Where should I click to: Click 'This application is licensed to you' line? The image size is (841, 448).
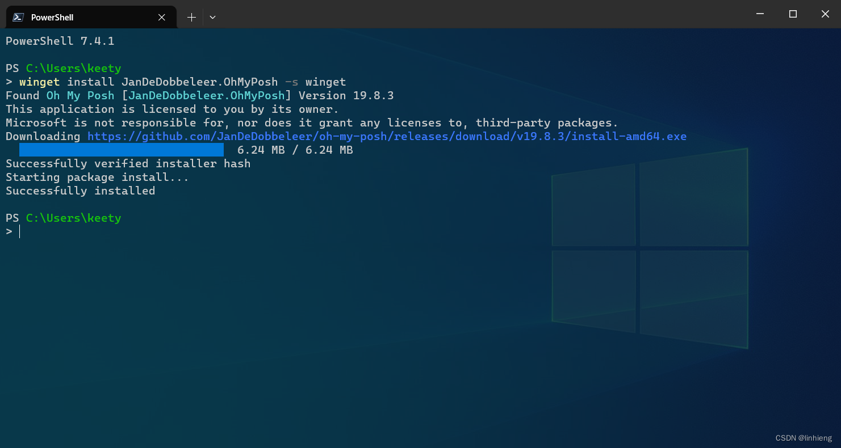click(x=173, y=109)
